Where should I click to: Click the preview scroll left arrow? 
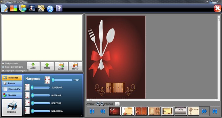[87, 100]
